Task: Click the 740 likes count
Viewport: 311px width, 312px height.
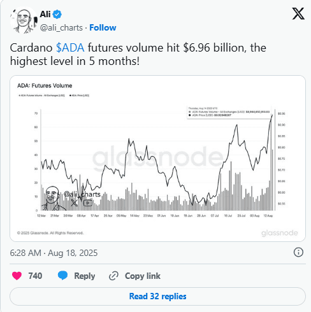Action: tap(35, 276)
